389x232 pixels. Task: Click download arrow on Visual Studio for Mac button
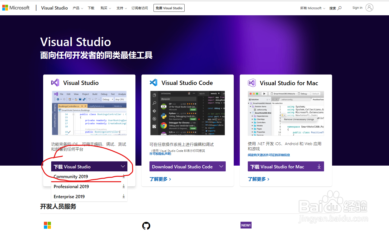(x=319, y=166)
